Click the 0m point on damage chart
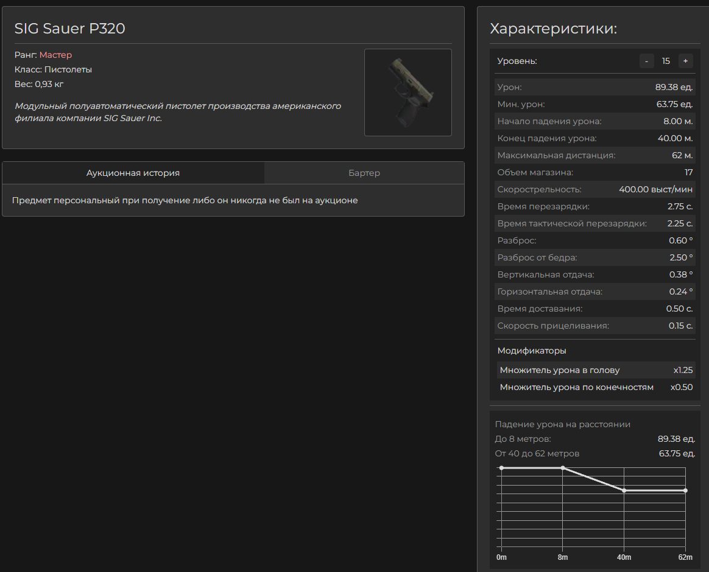This screenshot has height=572, width=709. [501, 468]
